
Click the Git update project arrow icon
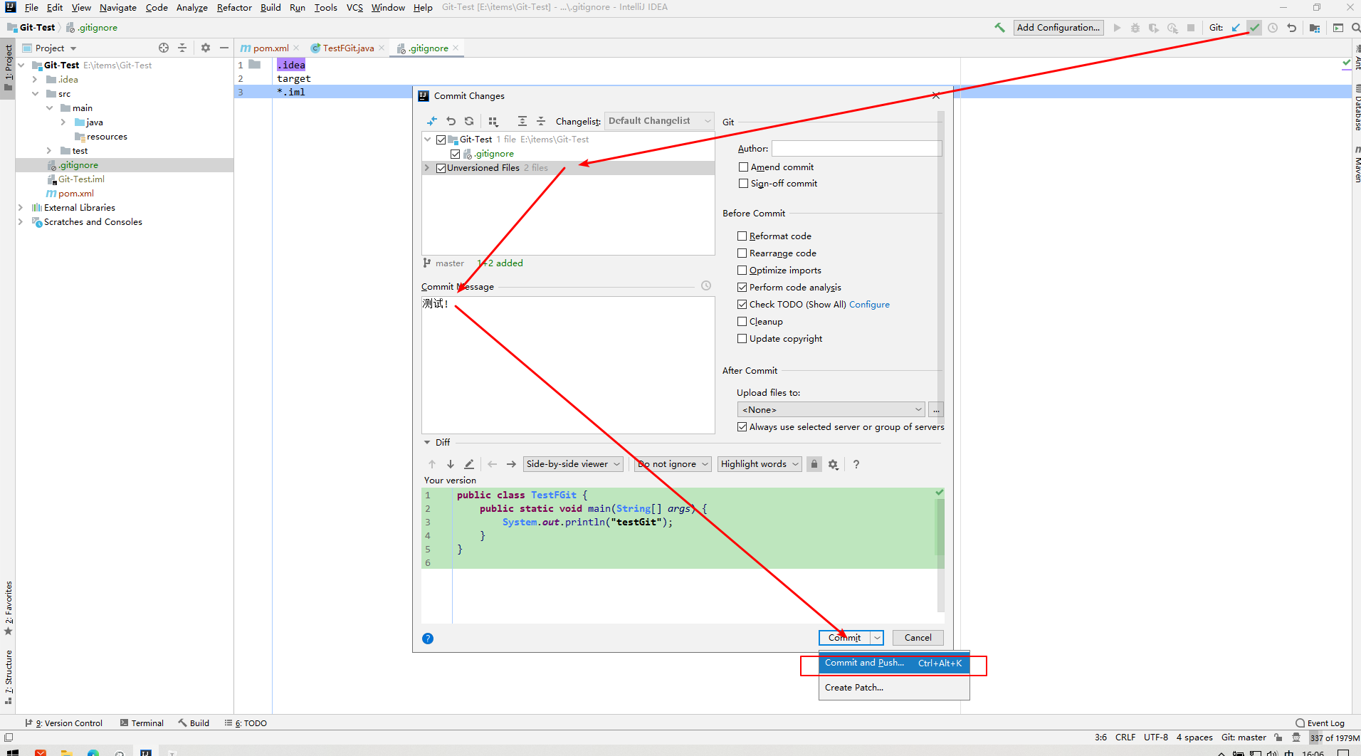tap(1236, 28)
